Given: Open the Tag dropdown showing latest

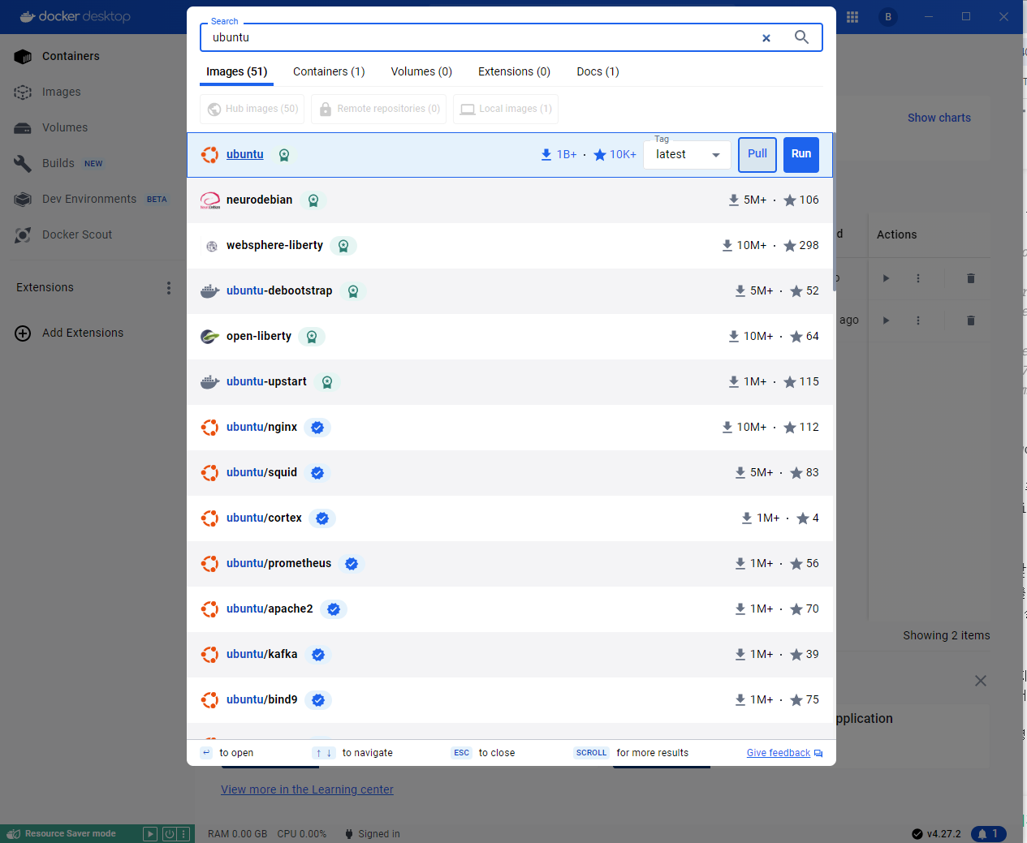Looking at the screenshot, I should [x=687, y=154].
